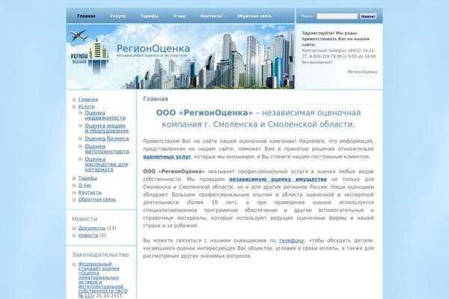Click folder icon beside sidebar Услуги
Image resolution: width=449 pixels, height=299 pixels.
click(x=74, y=107)
